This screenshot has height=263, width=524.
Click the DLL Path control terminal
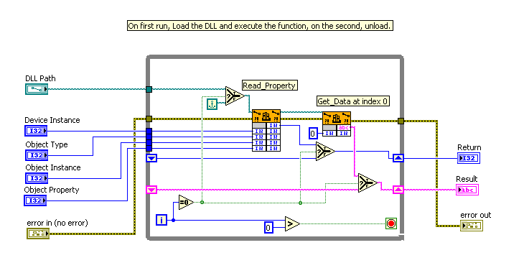[x=37, y=89]
